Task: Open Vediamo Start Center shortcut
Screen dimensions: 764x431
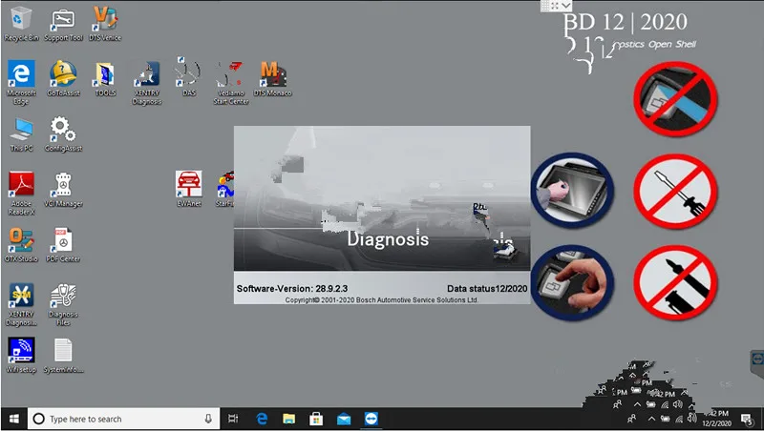Action: pos(229,74)
